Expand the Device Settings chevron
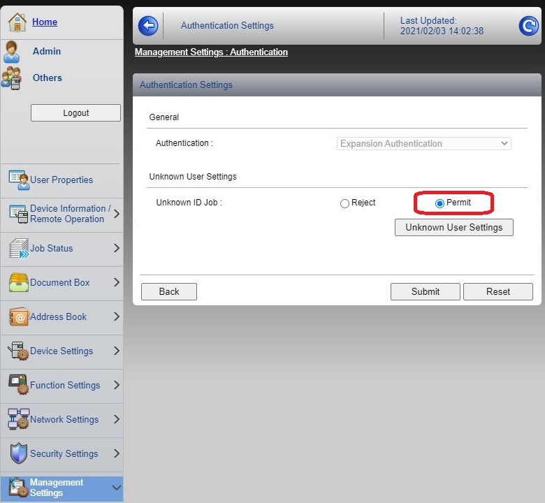The width and height of the screenshot is (545, 503). coord(116,351)
